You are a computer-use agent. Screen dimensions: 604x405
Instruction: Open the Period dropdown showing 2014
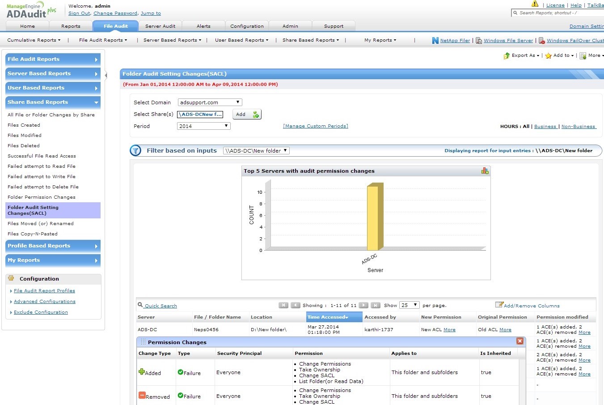(203, 126)
